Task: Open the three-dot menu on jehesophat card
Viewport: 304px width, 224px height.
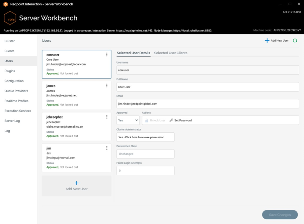Action: click(x=107, y=117)
